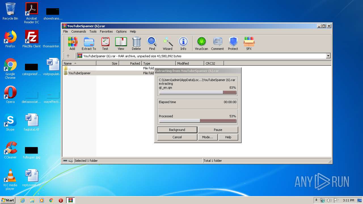Viewport: 363px width, 204px height.
Task: Open Recycle Bin desktop icon
Action: (x=10, y=11)
